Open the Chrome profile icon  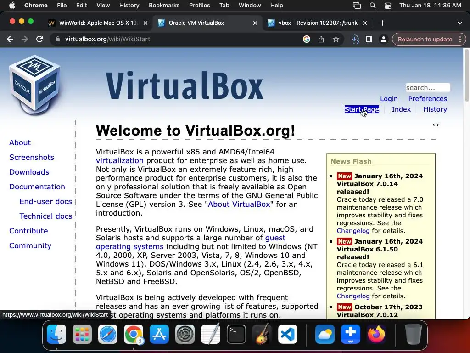pyautogui.click(x=383, y=40)
